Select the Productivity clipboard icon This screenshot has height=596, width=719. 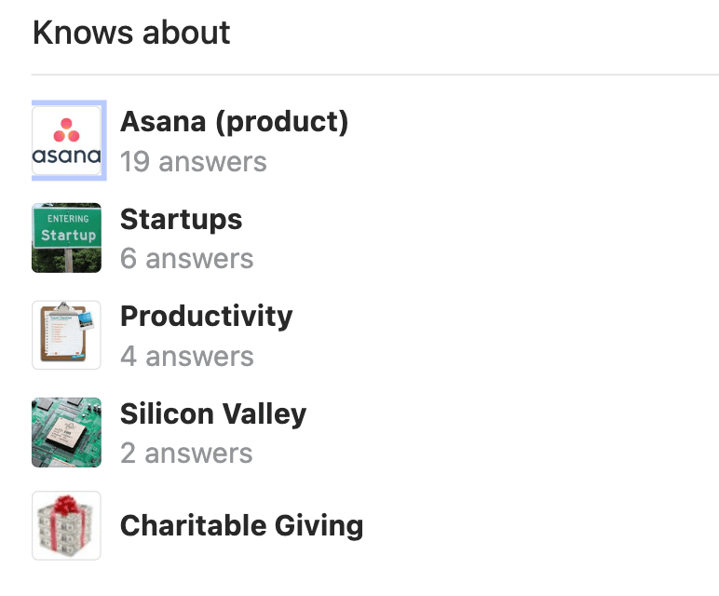click(x=66, y=335)
